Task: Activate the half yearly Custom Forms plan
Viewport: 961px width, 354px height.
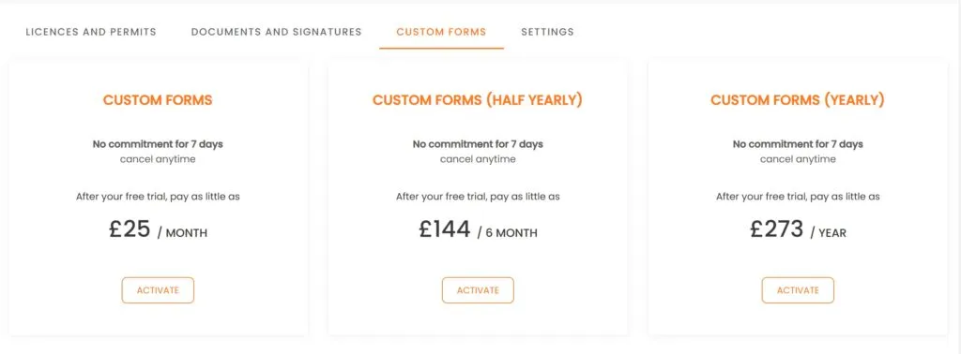Action: [478, 290]
